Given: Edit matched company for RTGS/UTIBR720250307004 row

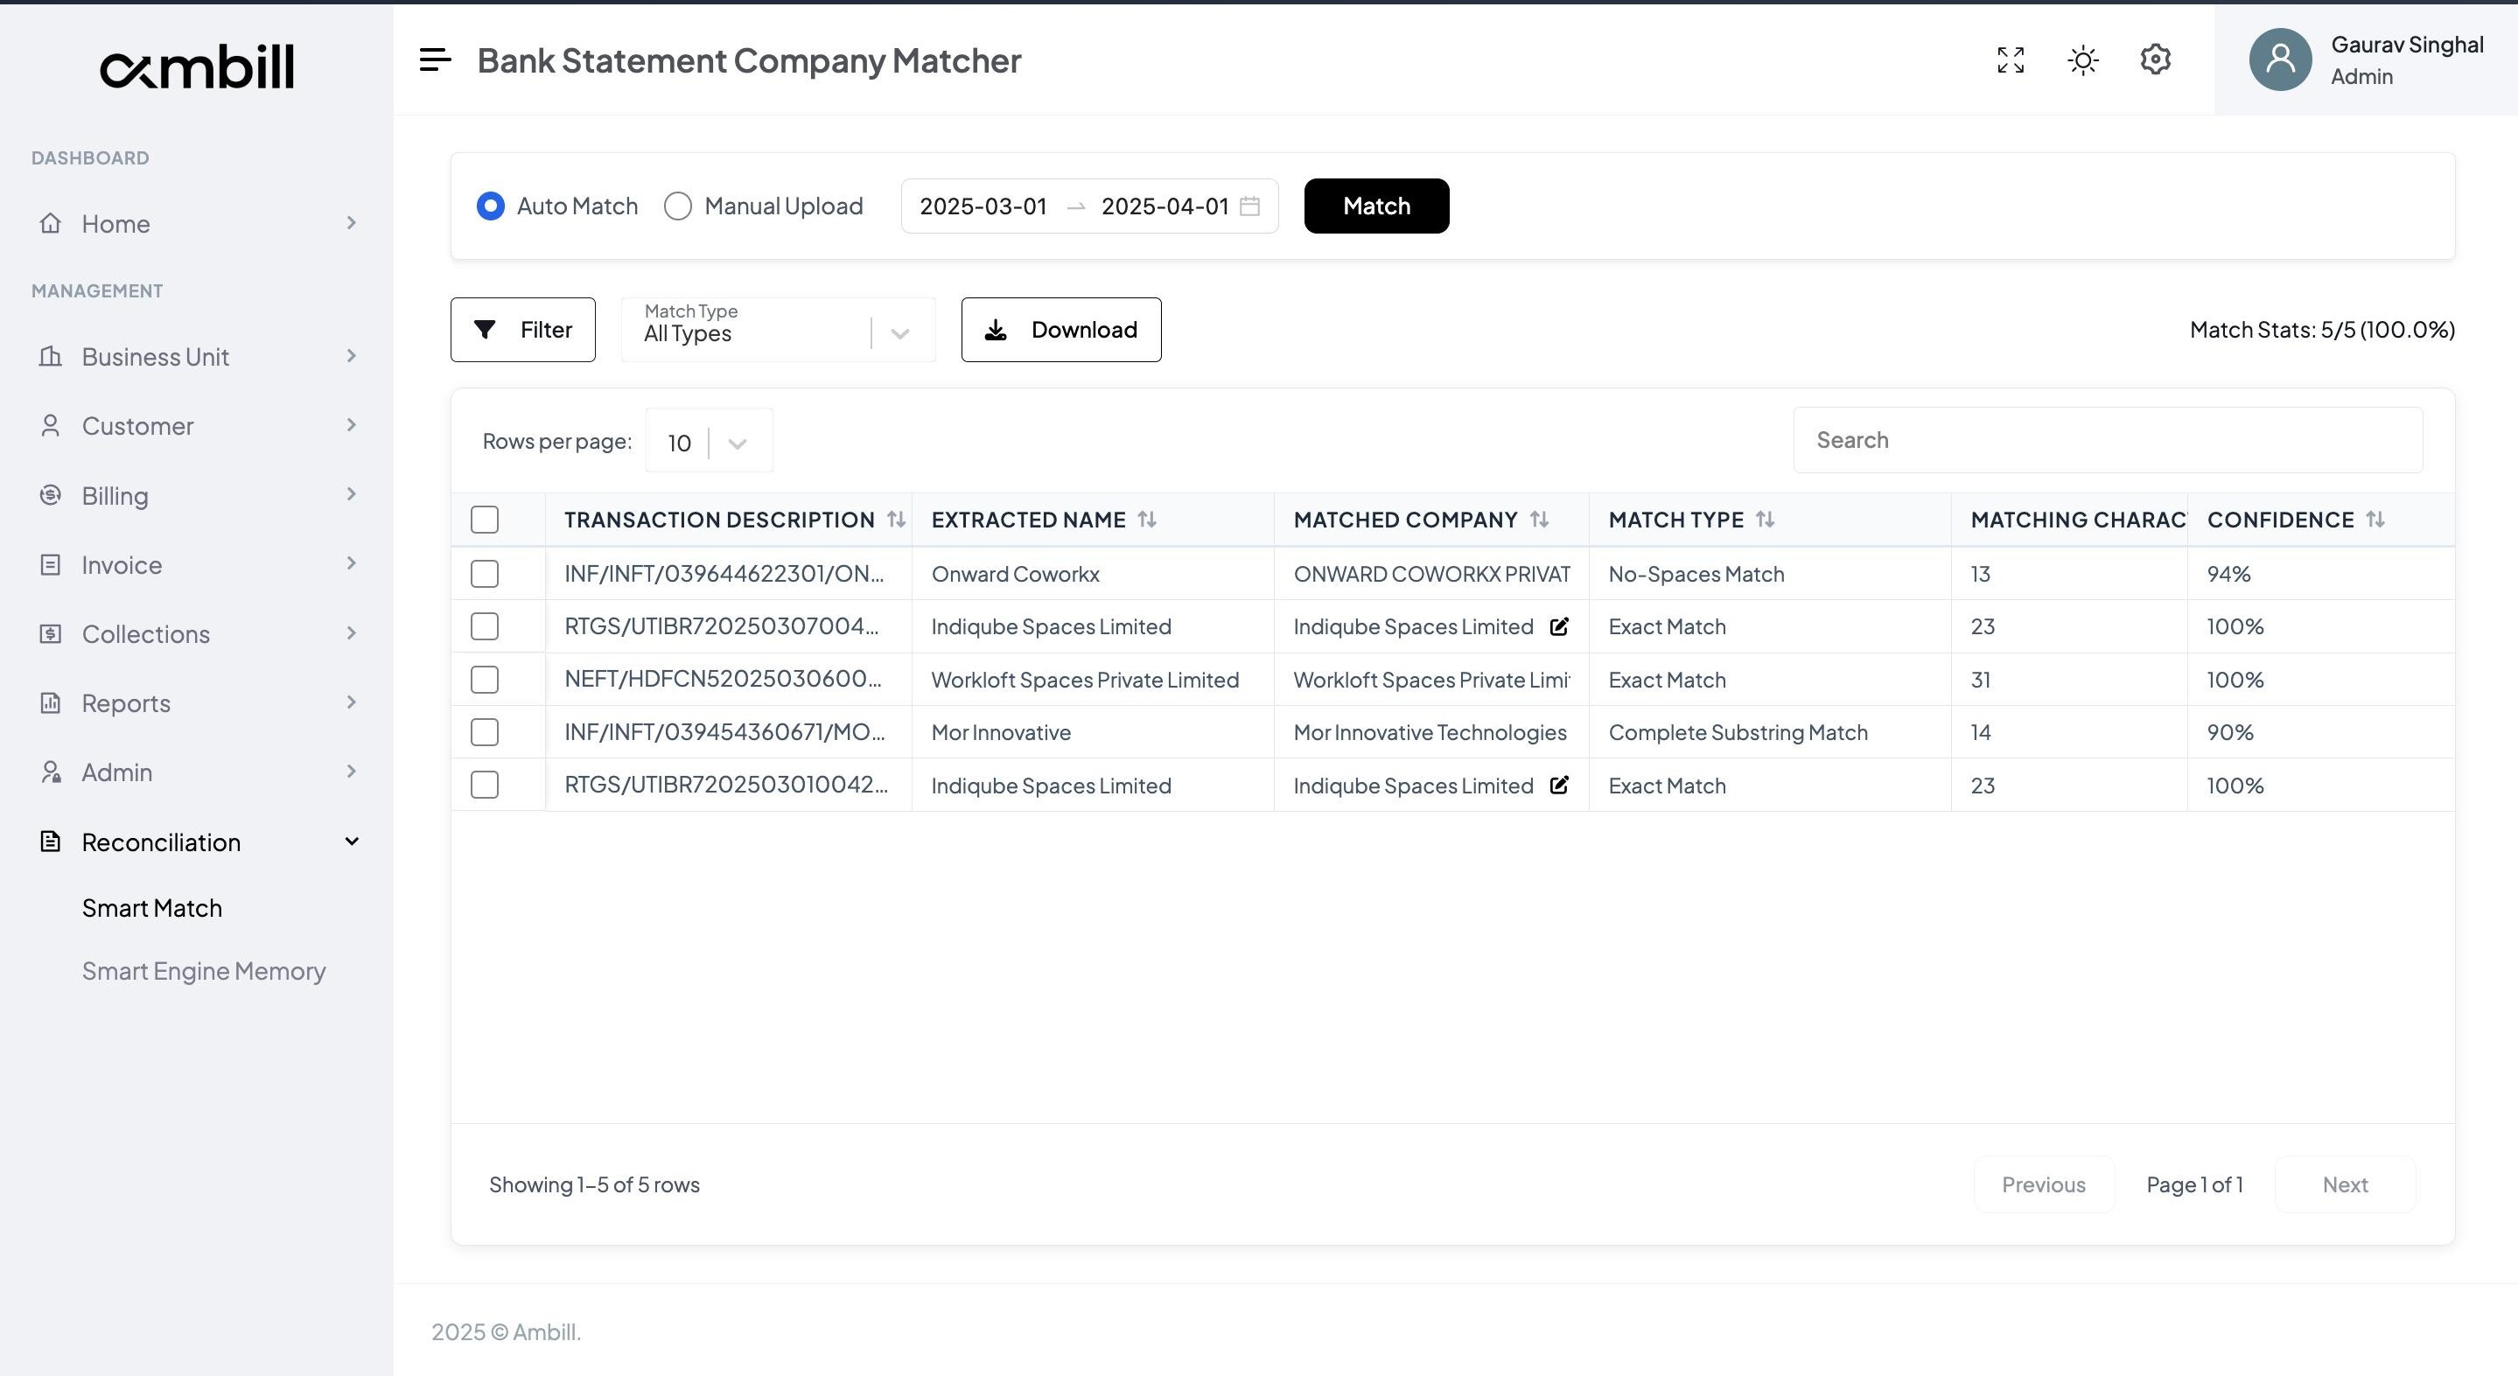Looking at the screenshot, I should 1559,626.
